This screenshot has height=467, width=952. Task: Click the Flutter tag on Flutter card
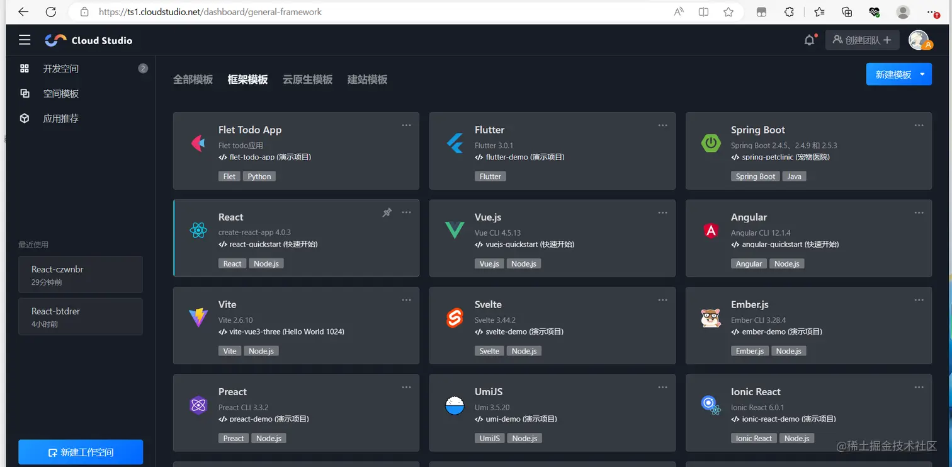[490, 176]
